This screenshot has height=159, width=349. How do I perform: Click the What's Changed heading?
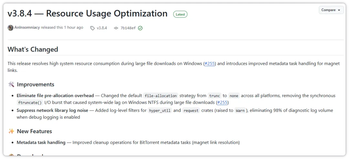pyautogui.click(x=33, y=49)
